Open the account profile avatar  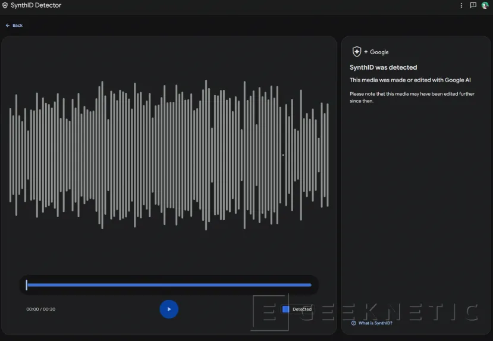485,5
